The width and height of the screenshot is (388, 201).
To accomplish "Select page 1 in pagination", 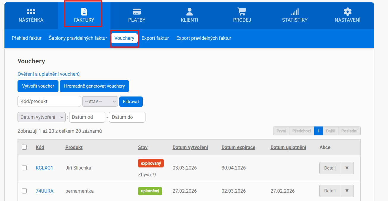I will (319, 131).
